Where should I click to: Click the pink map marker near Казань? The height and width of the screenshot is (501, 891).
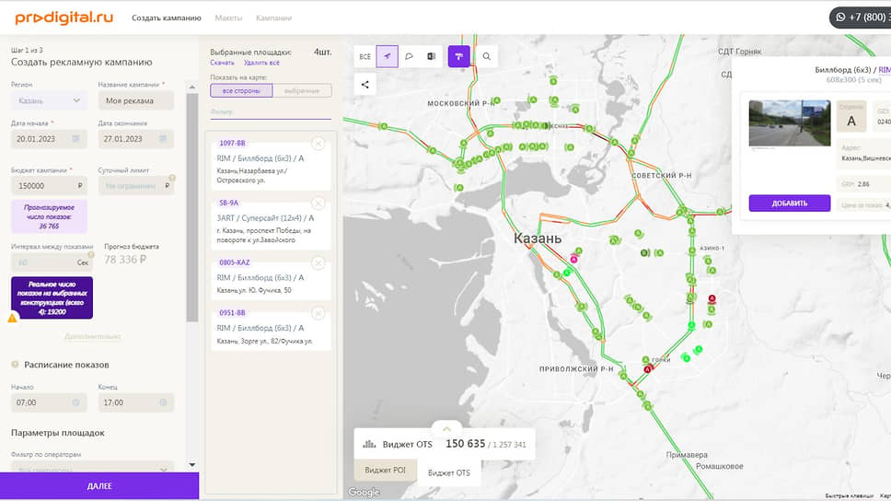click(574, 260)
